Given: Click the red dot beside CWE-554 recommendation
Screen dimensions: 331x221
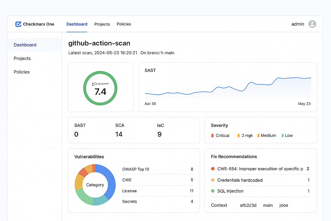Looking at the screenshot, I should point(213,169).
